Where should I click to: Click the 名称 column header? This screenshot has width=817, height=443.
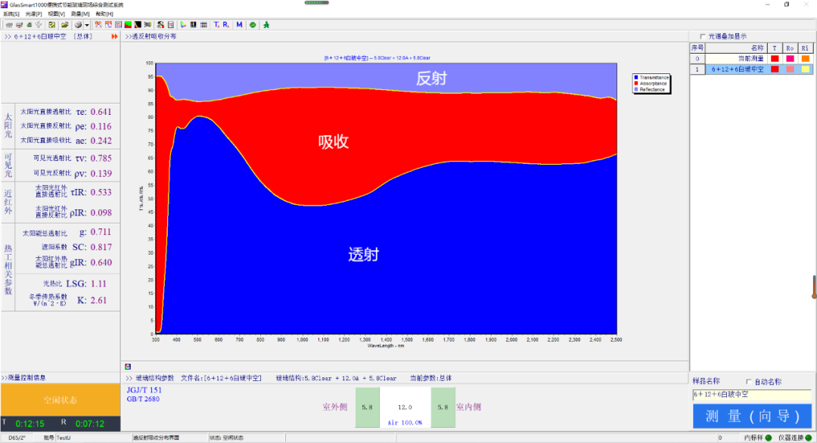[736, 48]
